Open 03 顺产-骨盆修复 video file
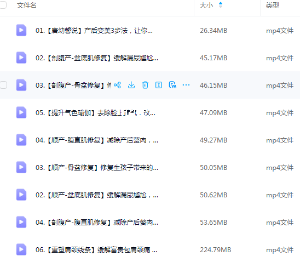This screenshot has width=300, height=256. pyautogui.click(x=97, y=168)
